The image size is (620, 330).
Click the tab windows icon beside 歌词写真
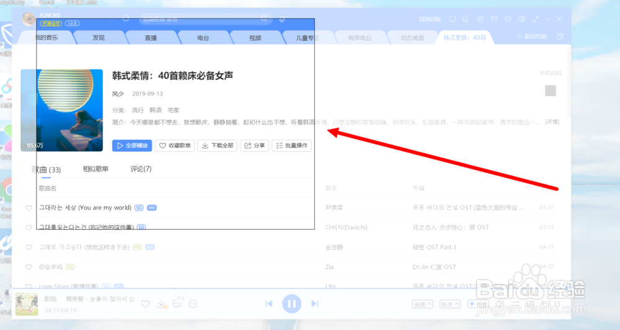tap(560, 37)
